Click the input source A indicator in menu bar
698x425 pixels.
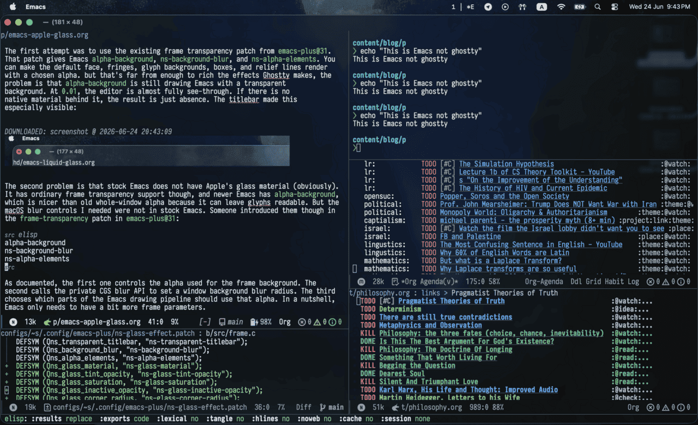(x=541, y=7)
